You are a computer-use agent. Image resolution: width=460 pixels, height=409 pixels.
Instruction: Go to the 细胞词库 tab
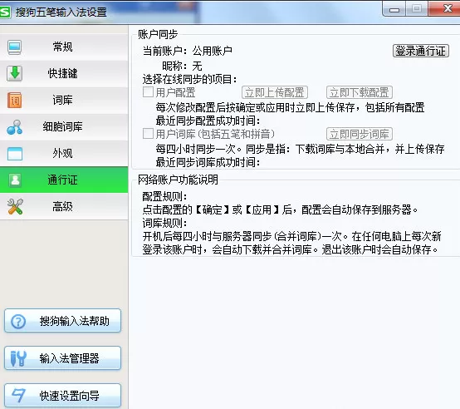coord(64,127)
